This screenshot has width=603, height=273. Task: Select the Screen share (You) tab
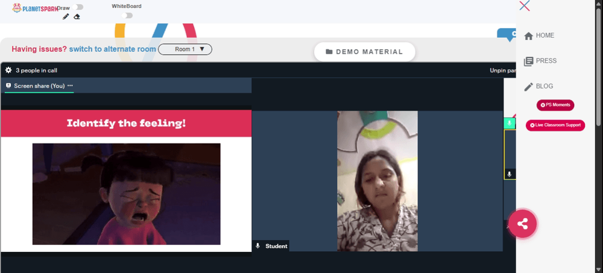click(39, 86)
